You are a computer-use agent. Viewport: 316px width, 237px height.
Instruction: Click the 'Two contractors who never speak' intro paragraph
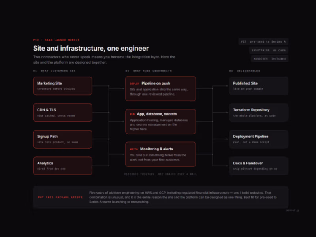point(104,60)
